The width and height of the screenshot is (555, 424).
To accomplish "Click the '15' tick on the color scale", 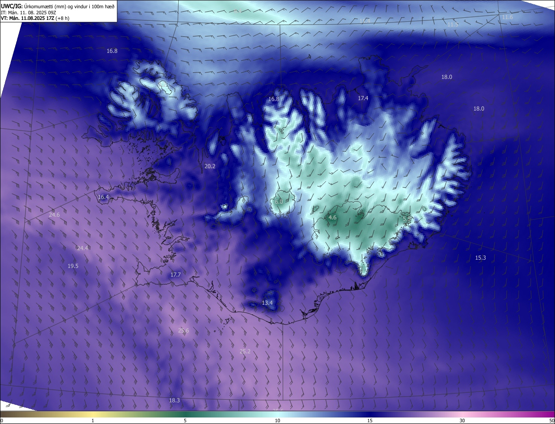I will (370, 421).
